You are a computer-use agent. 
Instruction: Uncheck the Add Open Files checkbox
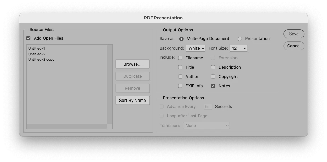pos(28,38)
